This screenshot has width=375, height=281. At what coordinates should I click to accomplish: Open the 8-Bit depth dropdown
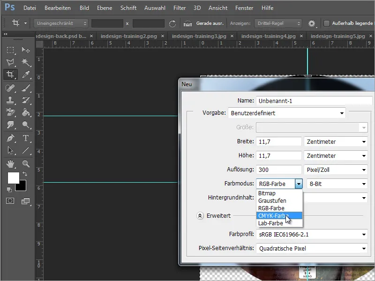337,184
